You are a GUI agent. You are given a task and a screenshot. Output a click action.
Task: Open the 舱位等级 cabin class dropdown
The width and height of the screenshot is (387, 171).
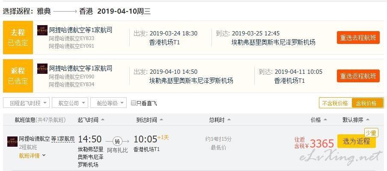pos(109,103)
